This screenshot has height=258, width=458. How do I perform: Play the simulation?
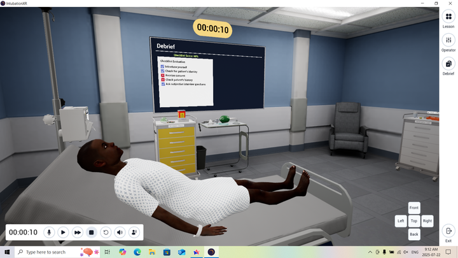63,233
